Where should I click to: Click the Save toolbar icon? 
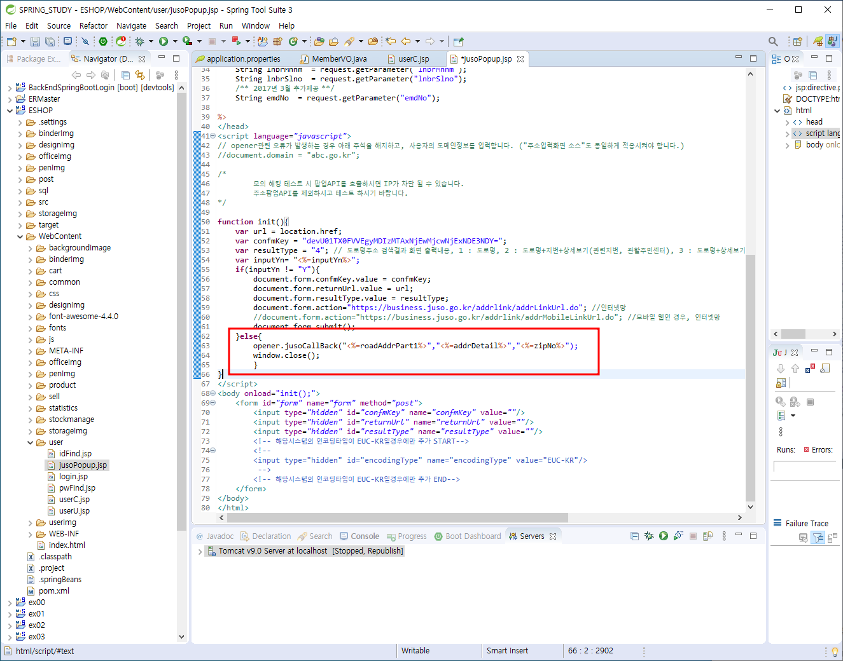click(35, 41)
